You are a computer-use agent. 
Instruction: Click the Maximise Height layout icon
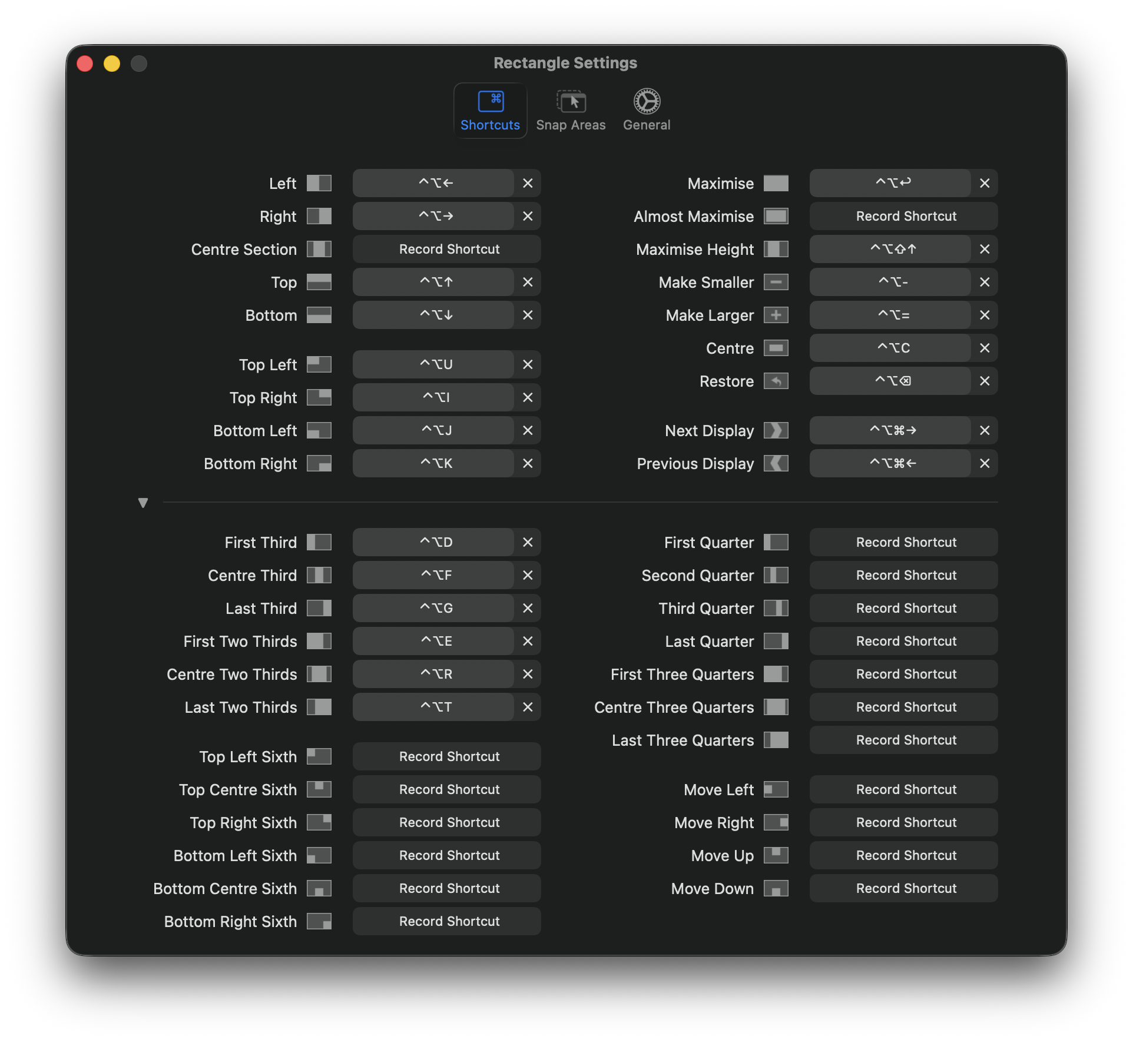776,249
